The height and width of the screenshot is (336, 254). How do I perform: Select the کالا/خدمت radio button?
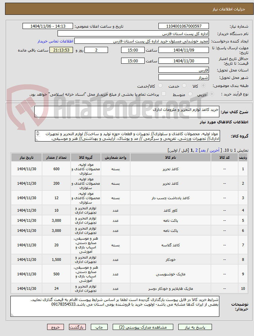(160, 86)
